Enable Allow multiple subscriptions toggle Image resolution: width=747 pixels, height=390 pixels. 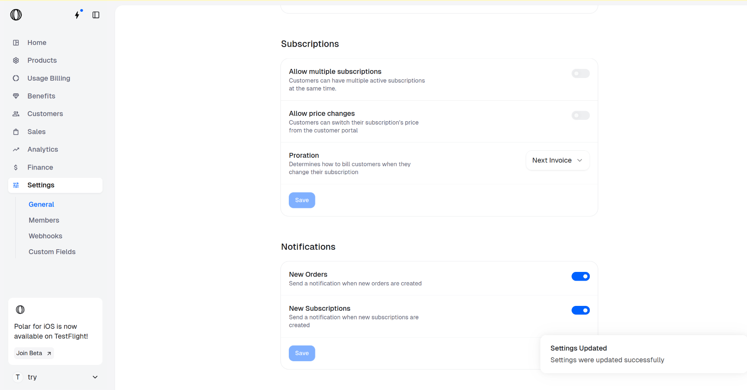(x=580, y=74)
